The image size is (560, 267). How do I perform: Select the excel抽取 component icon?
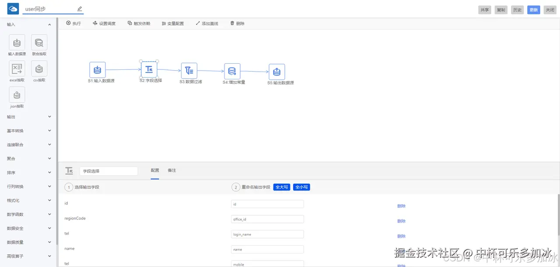pos(17,68)
